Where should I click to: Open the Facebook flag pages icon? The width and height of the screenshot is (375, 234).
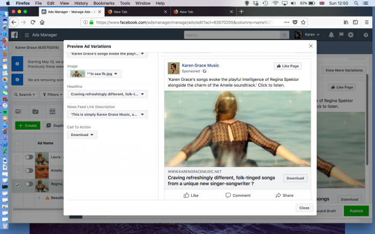[341, 35]
